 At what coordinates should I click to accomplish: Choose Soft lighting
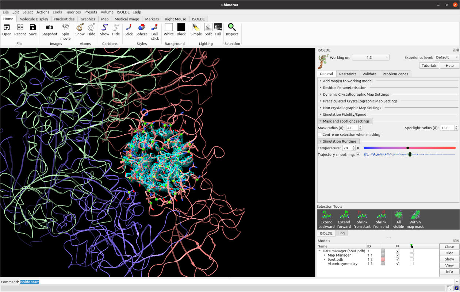coord(208,30)
